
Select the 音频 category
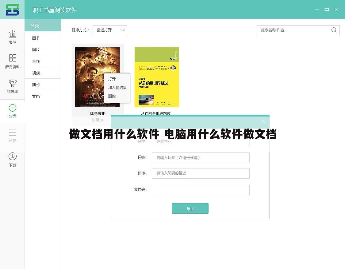click(x=43, y=61)
